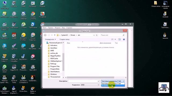Image resolution: width=172 pixels, height=96 pixels.
Task: Click the System32 breadcrumb segment
Action: (x=64, y=35)
